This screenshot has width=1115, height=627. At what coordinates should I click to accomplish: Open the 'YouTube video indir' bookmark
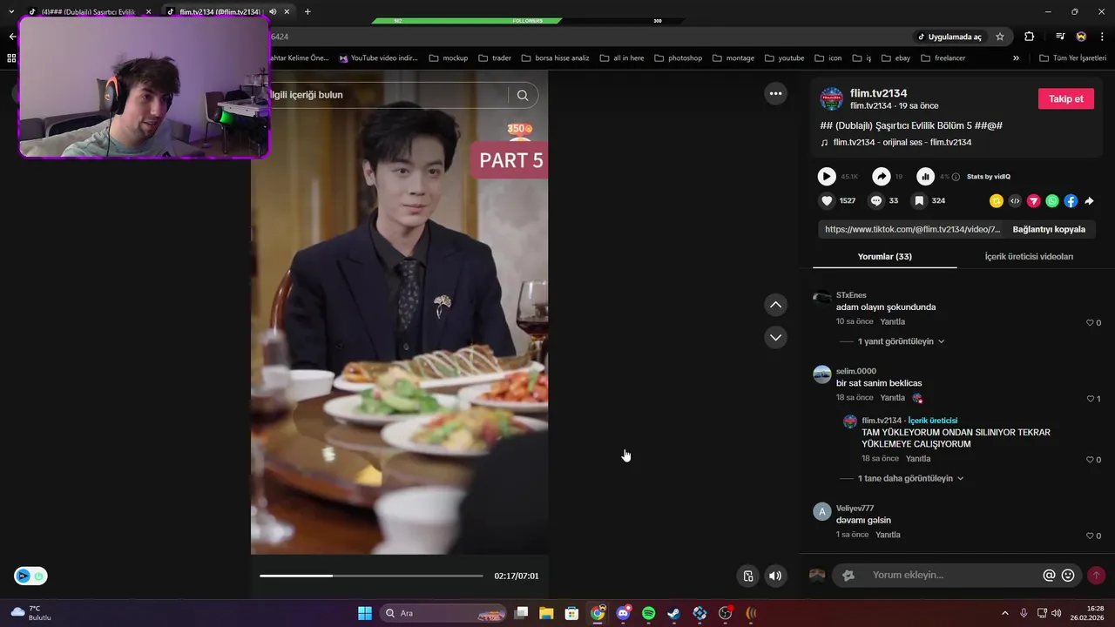(x=378, y=58)
